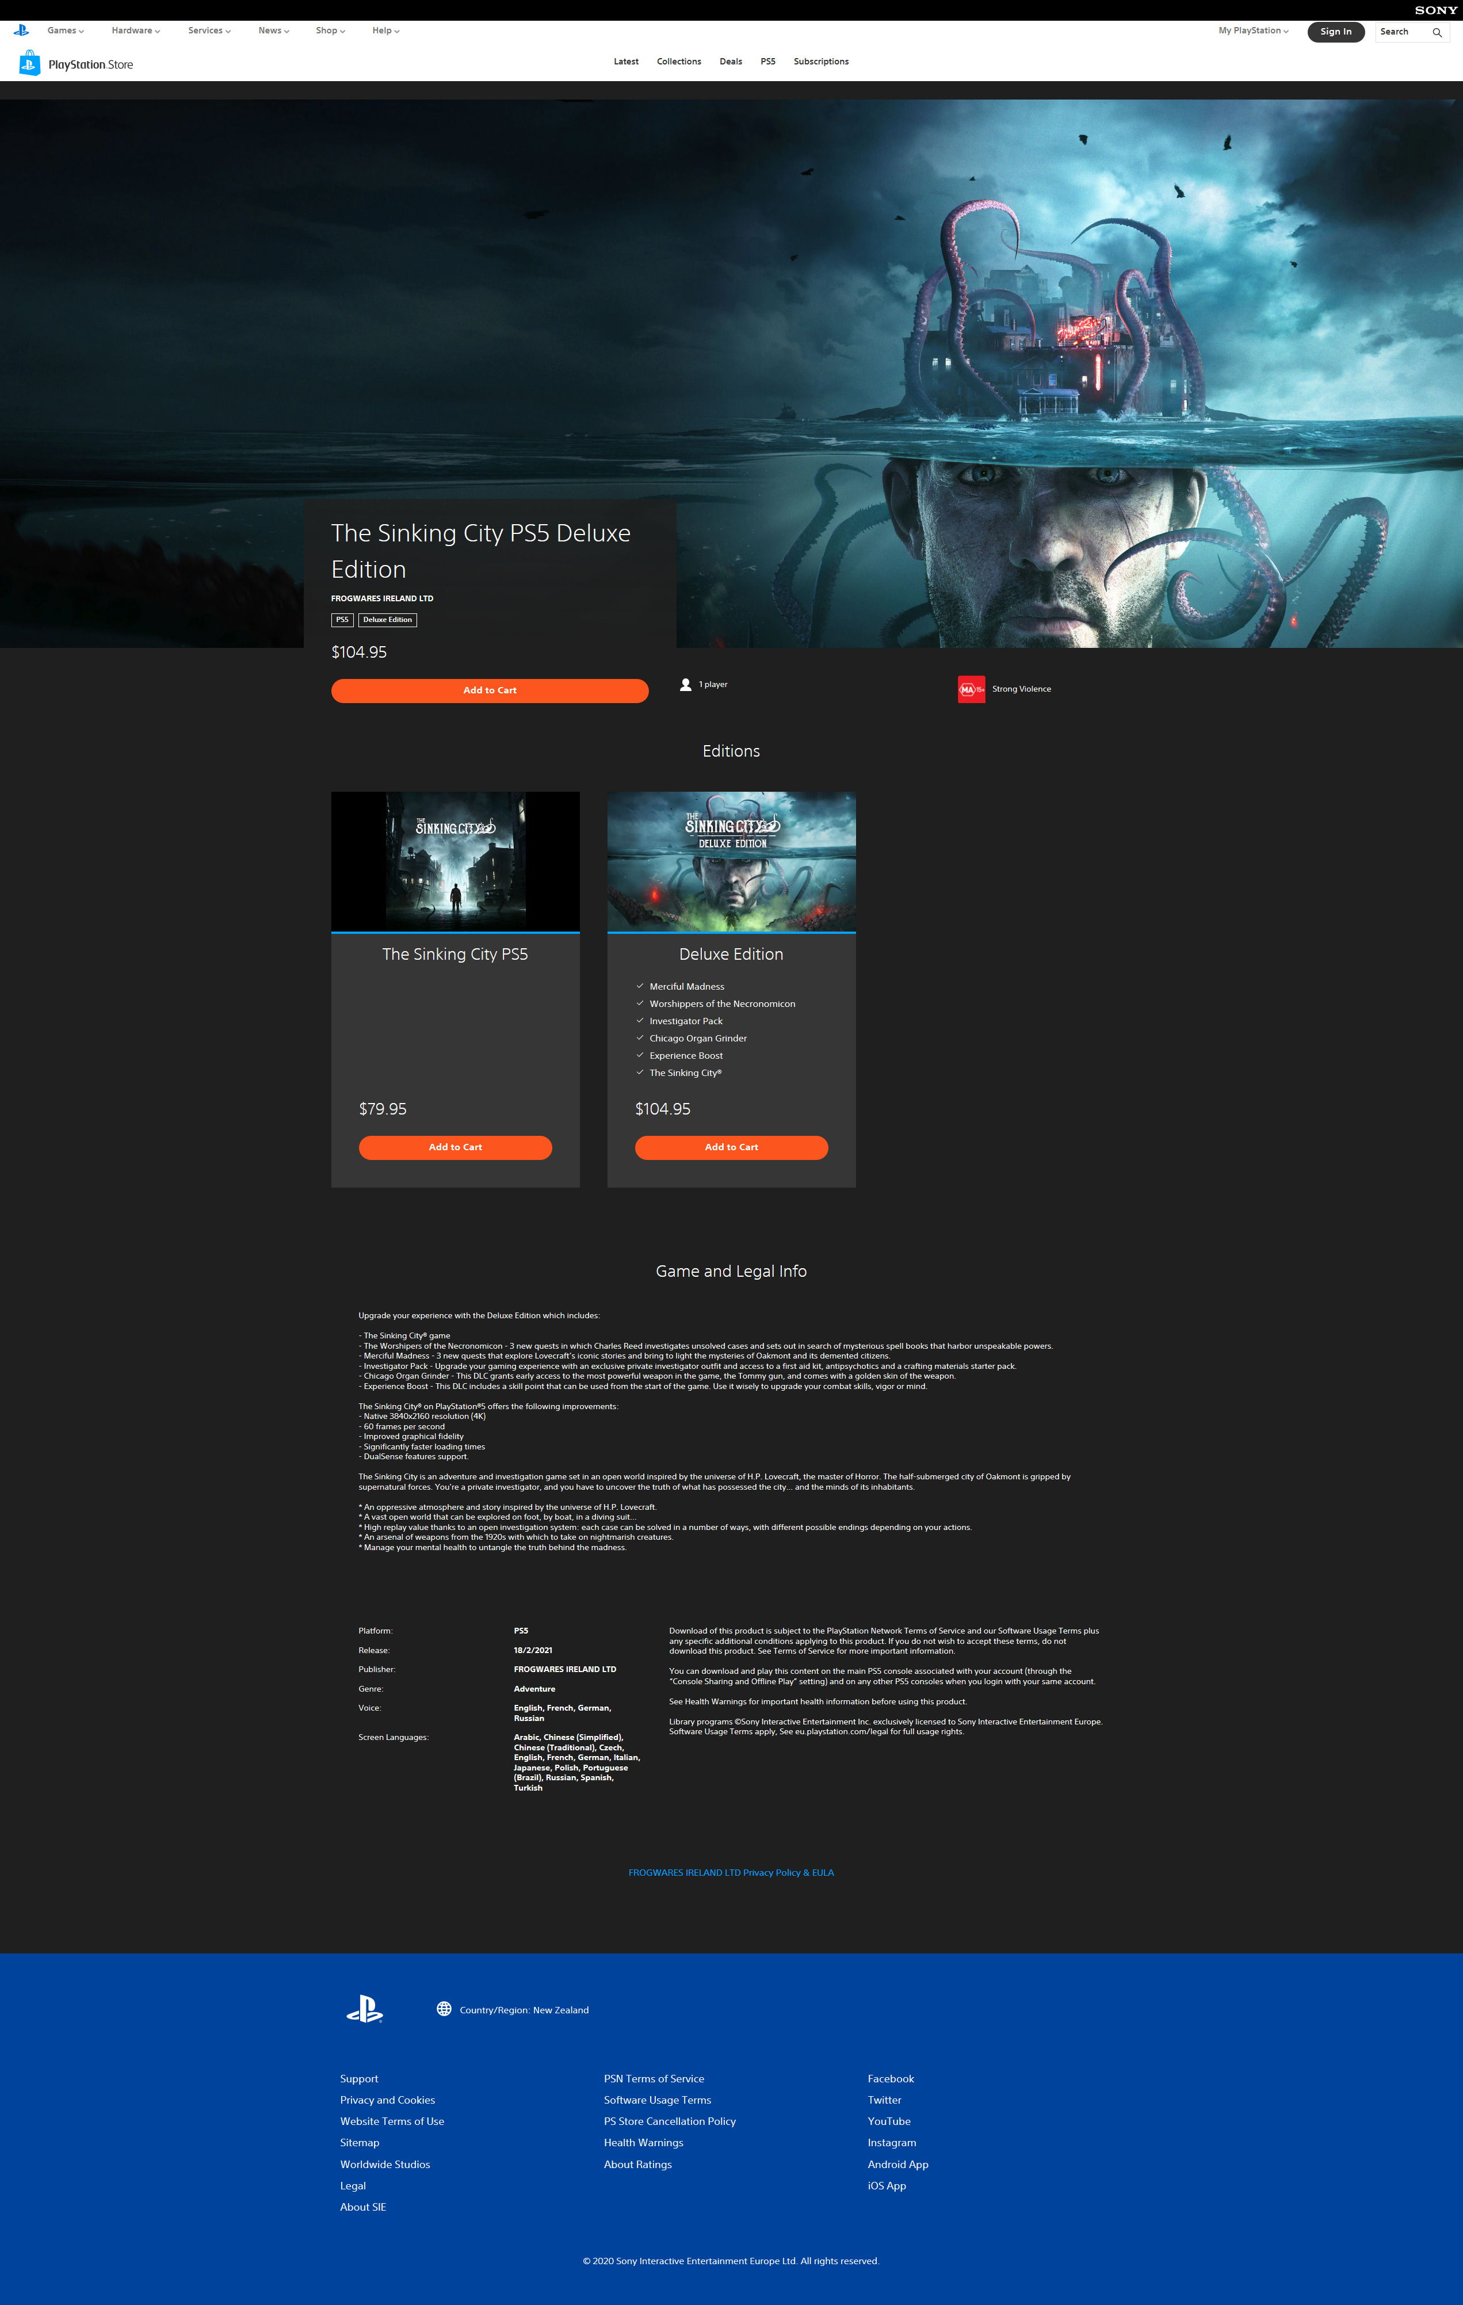Image resolution: width=1463 pixels, height=2305 pixels.
Task: Click the search magnifier icon
Action: tap(1436, 33)
